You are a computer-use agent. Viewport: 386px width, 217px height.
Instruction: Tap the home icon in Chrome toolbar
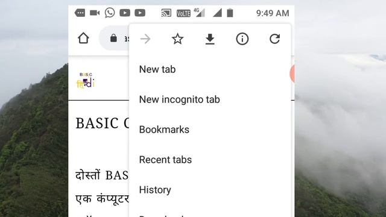83,38
